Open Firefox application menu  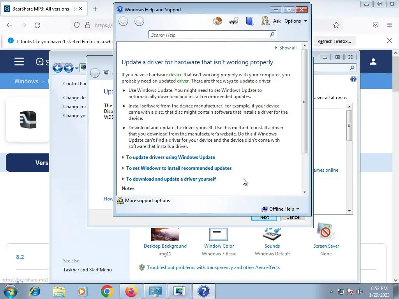390,25
